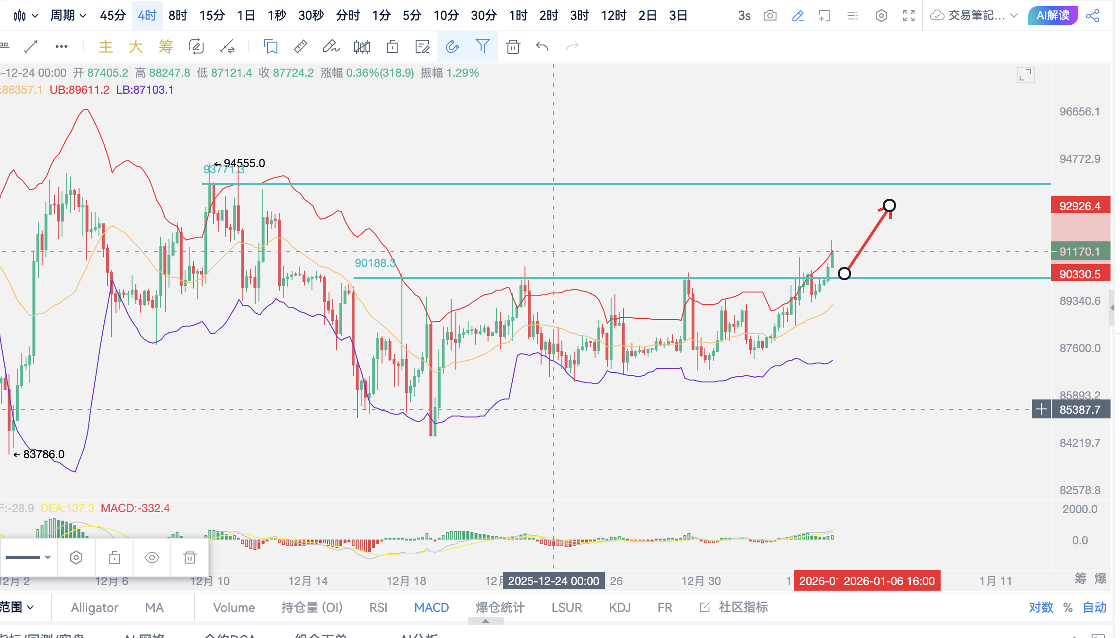Toggle percentage scale mode

click(1068, 607)
